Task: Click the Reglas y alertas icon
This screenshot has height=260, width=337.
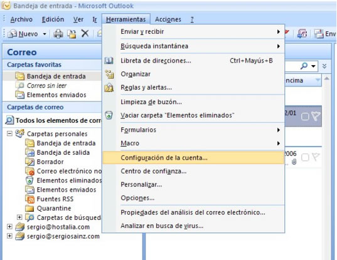Action: coord(109,87)
